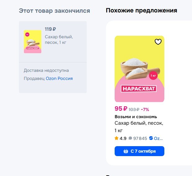This screenshot has width=192, height=176.
Task: Click the 'Возьми и сэкономь' promo label
Action: [136, 117]
